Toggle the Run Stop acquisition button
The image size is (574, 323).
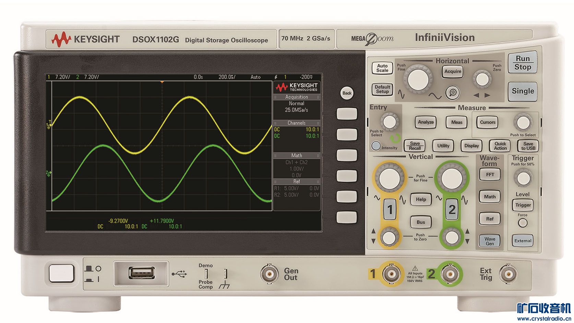pos(522,63)
